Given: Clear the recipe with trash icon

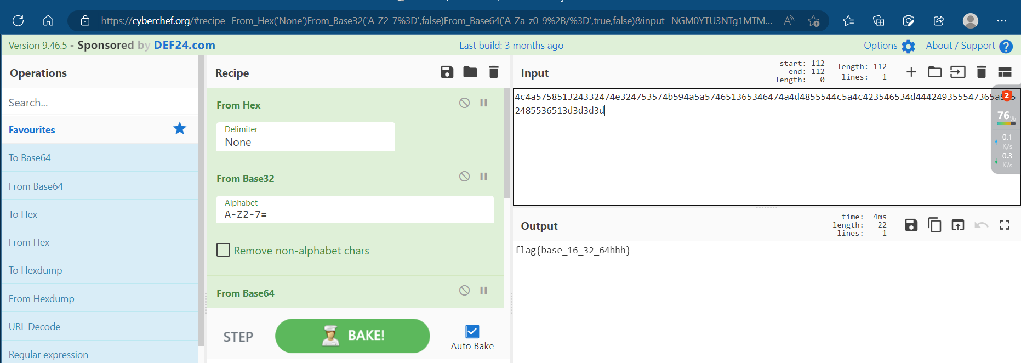Looking at the screenshot, I should click(493, 72).
